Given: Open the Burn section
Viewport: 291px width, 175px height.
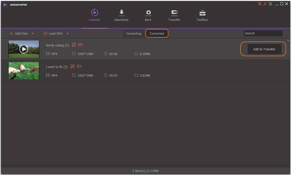Looking at the screenshot, I should click(x=148, y=15).
